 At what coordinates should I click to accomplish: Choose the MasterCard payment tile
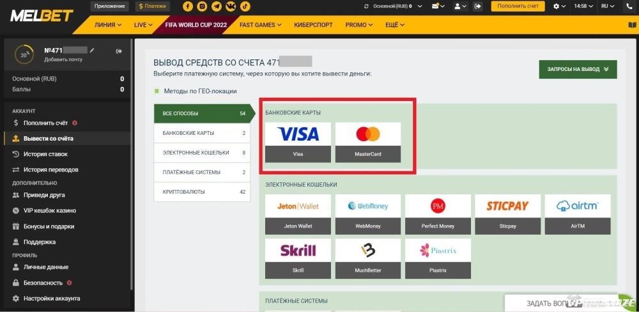pyautogui.click(x=368, y=142)
